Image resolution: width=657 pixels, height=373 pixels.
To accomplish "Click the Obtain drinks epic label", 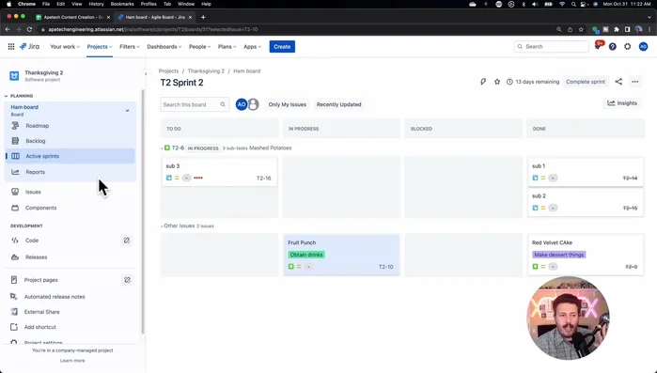I will pos(306,255).
